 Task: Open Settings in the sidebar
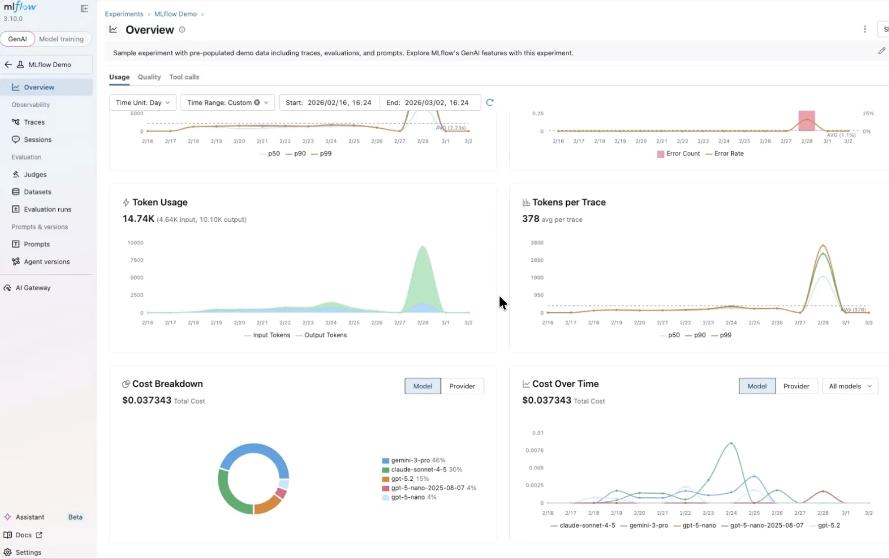(x=47, y=553)
